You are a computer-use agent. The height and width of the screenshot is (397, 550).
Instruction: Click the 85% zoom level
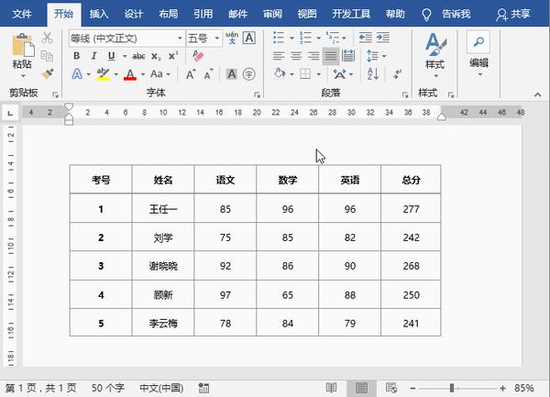524,388
